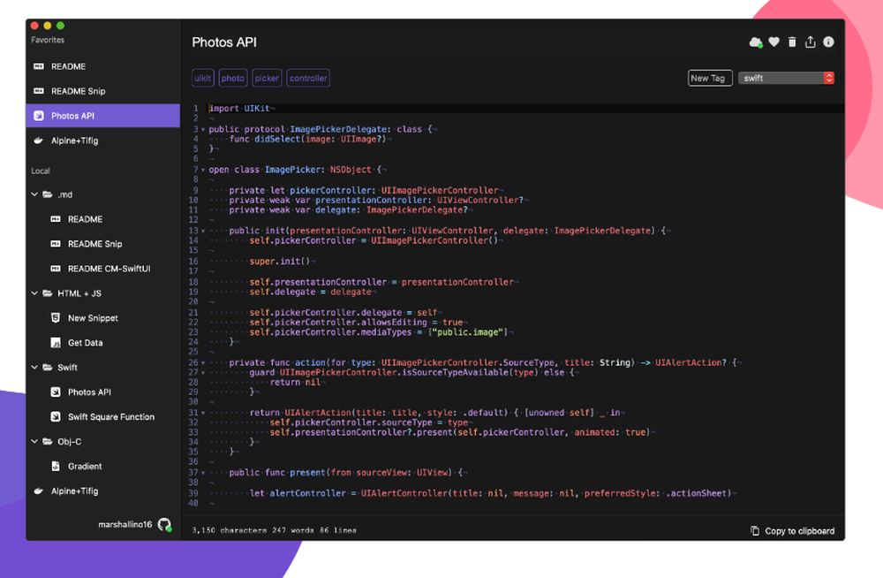This screenshot has height=578, width=883.
Task: Click Copy to clipboard
Action: [793, 531]
